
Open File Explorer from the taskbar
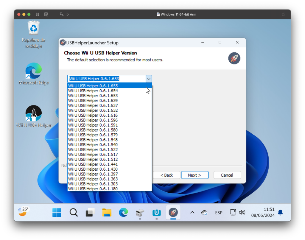tap(107, 212)
